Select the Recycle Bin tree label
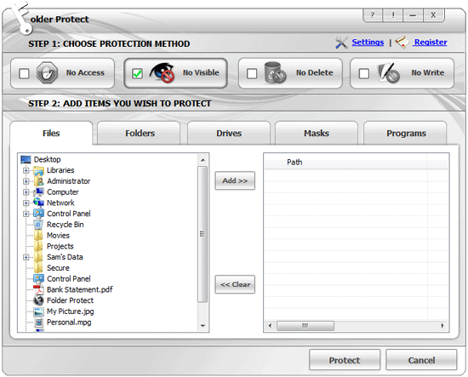Image resolution: width=468 pixels, height=377 pixels. coord(65,225)
